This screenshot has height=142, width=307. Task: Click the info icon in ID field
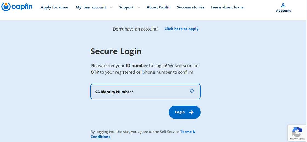pos(192,91)
